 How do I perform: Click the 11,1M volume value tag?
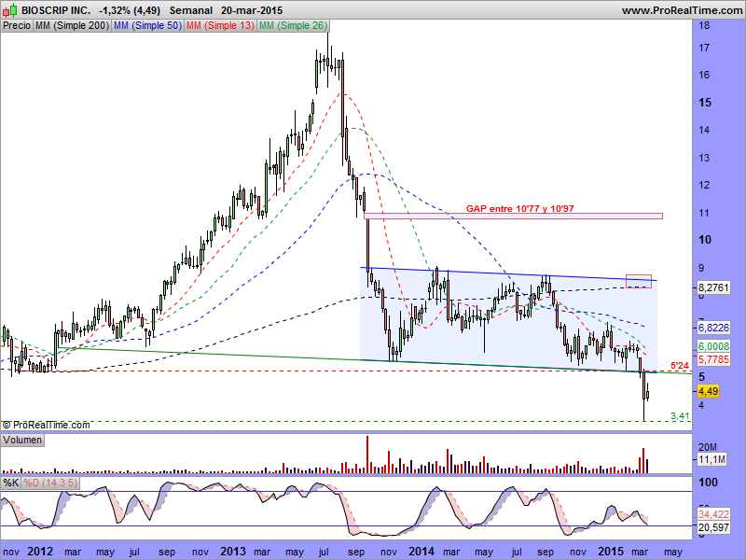point(711,459)
